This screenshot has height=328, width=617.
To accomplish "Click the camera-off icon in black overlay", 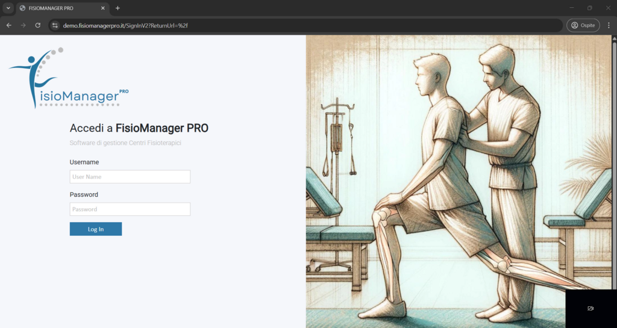I will (x=590, y=309).
